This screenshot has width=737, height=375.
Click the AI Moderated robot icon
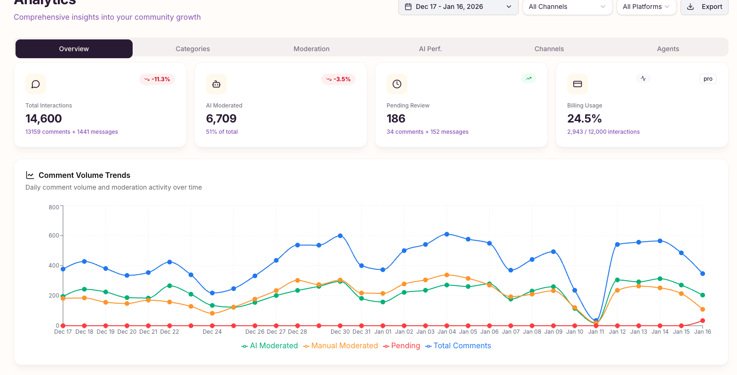[216, 84]
